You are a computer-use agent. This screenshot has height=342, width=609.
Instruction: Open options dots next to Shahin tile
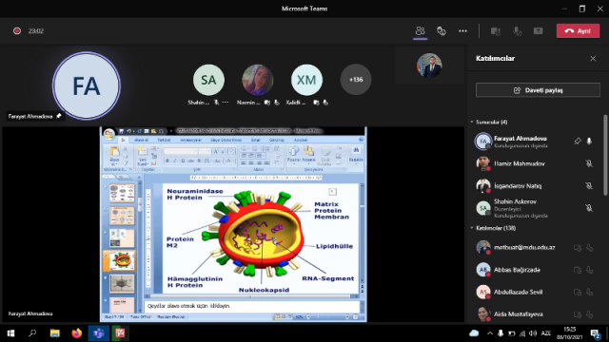[x=226, y=103]
